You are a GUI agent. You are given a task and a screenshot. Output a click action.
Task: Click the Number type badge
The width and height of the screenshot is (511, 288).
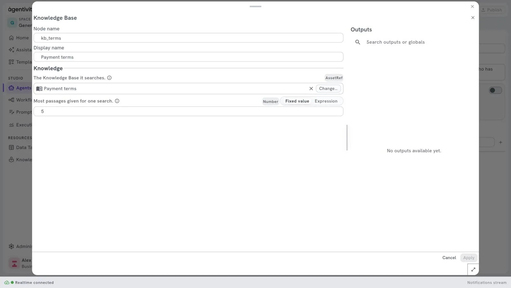coord(271,101)
